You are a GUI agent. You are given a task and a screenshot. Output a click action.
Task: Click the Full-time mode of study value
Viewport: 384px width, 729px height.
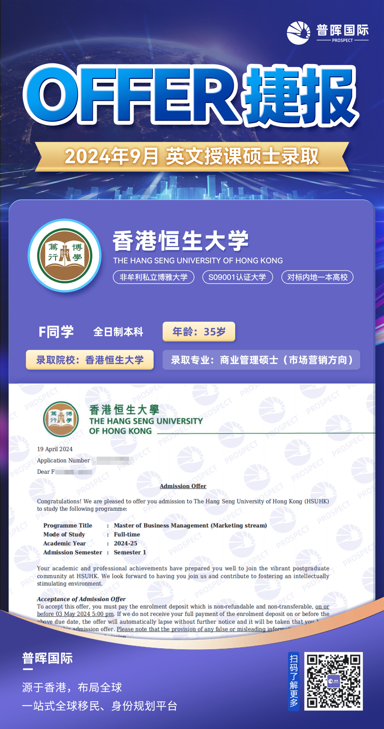coord(127,534)
